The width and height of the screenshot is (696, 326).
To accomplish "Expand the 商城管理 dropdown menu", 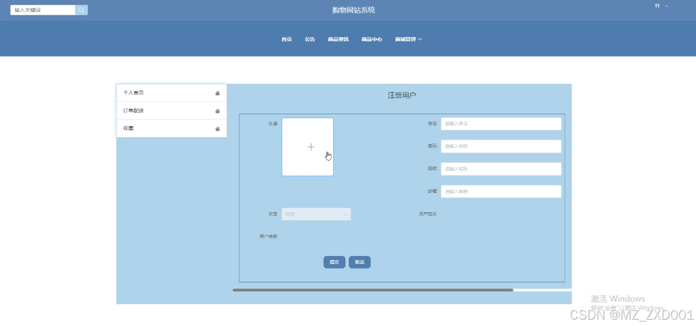I will tap(409, 39).
